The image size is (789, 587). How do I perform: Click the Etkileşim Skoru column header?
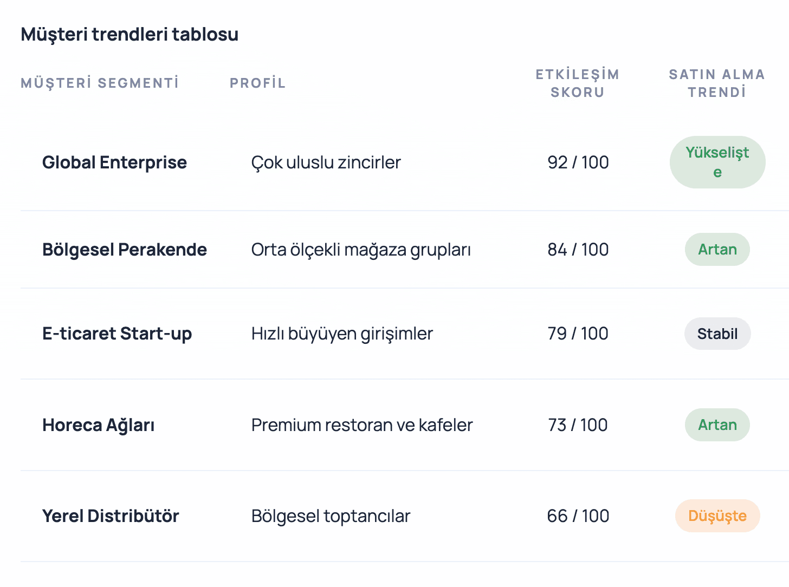tap(578, 83)
